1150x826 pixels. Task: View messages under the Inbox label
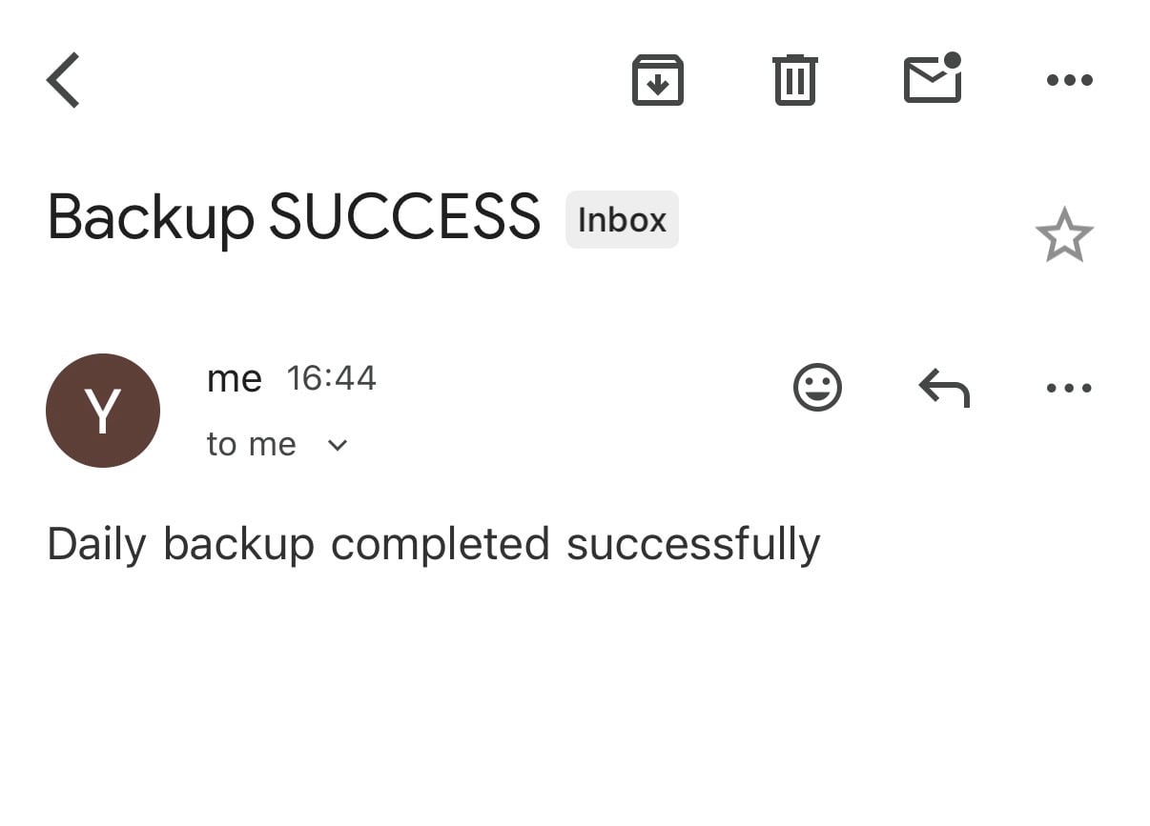tap(621, 219)
